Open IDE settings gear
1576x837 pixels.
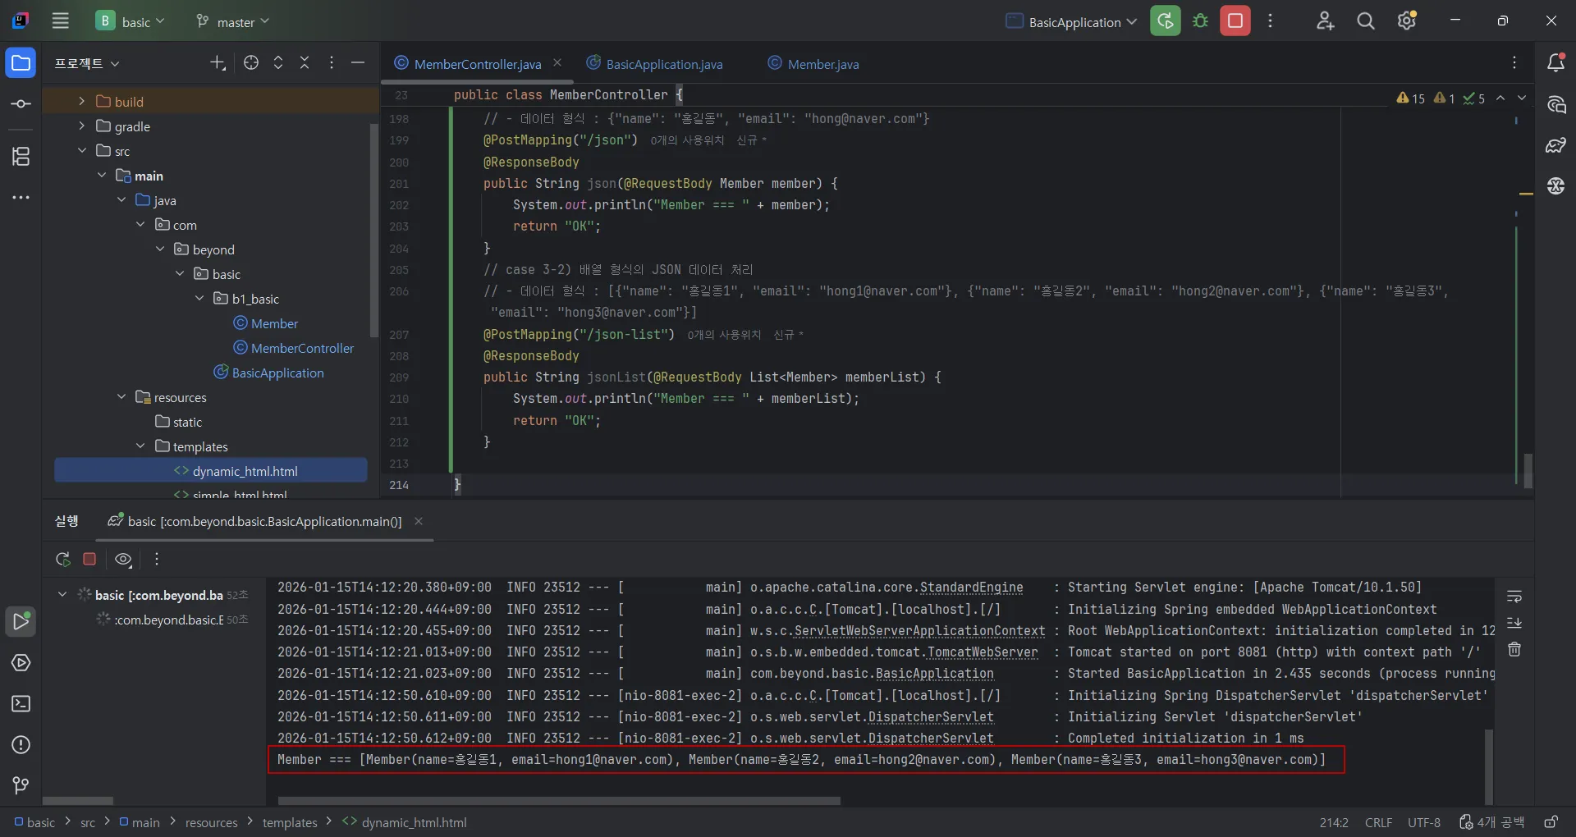(x=1407, y=21)
